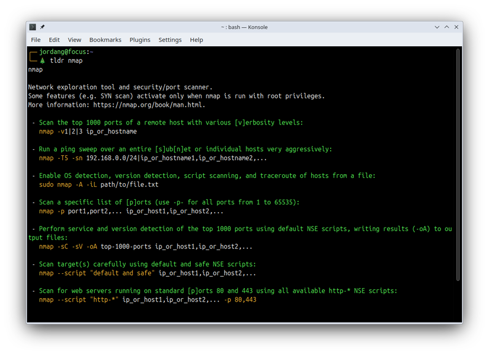This screenshot has width=489, height=355.
Task: Expand the Plugins menu
Action: point(140,40)
